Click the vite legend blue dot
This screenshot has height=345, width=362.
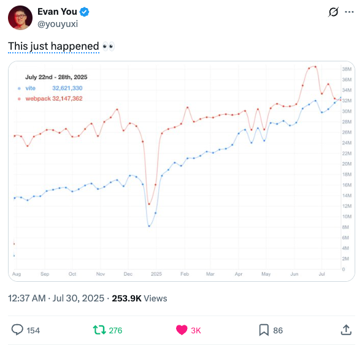point(19,88)
